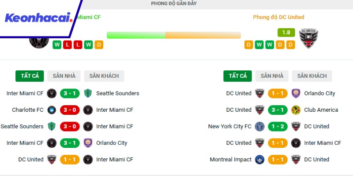Image resolution: width=353 pixels, height=176 pixels.
Task: Switch to left SÂN KHÁCH tab
Action: coord(104,76)
